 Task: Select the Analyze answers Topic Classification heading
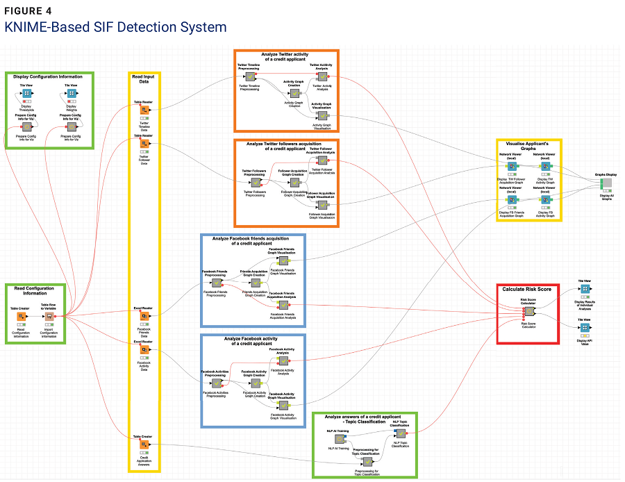pos(363,419)
